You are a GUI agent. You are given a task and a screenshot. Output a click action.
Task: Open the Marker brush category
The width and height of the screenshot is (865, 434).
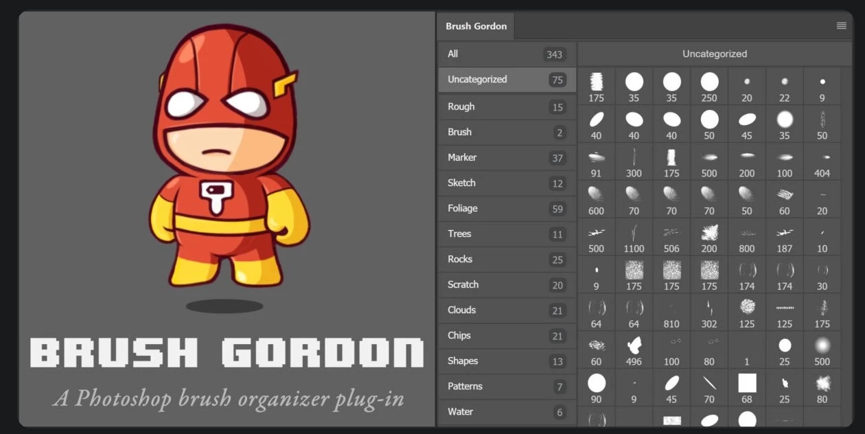(x=507, y=158)
